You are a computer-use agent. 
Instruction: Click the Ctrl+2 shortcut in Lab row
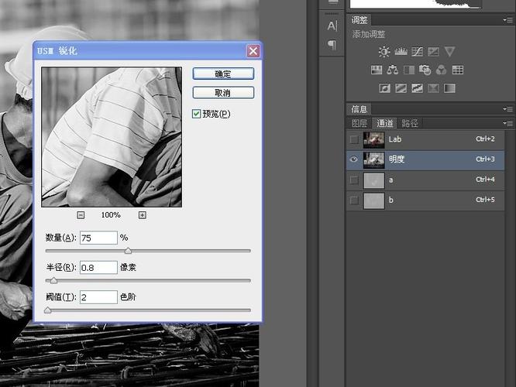click(x=485, y=139)
